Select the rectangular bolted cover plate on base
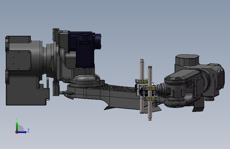The height and width of the screenshot is (149, 230). click(19, 60)
